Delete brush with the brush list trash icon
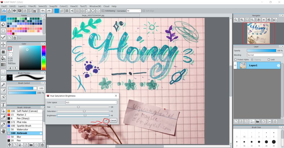 tap(42, 145)
